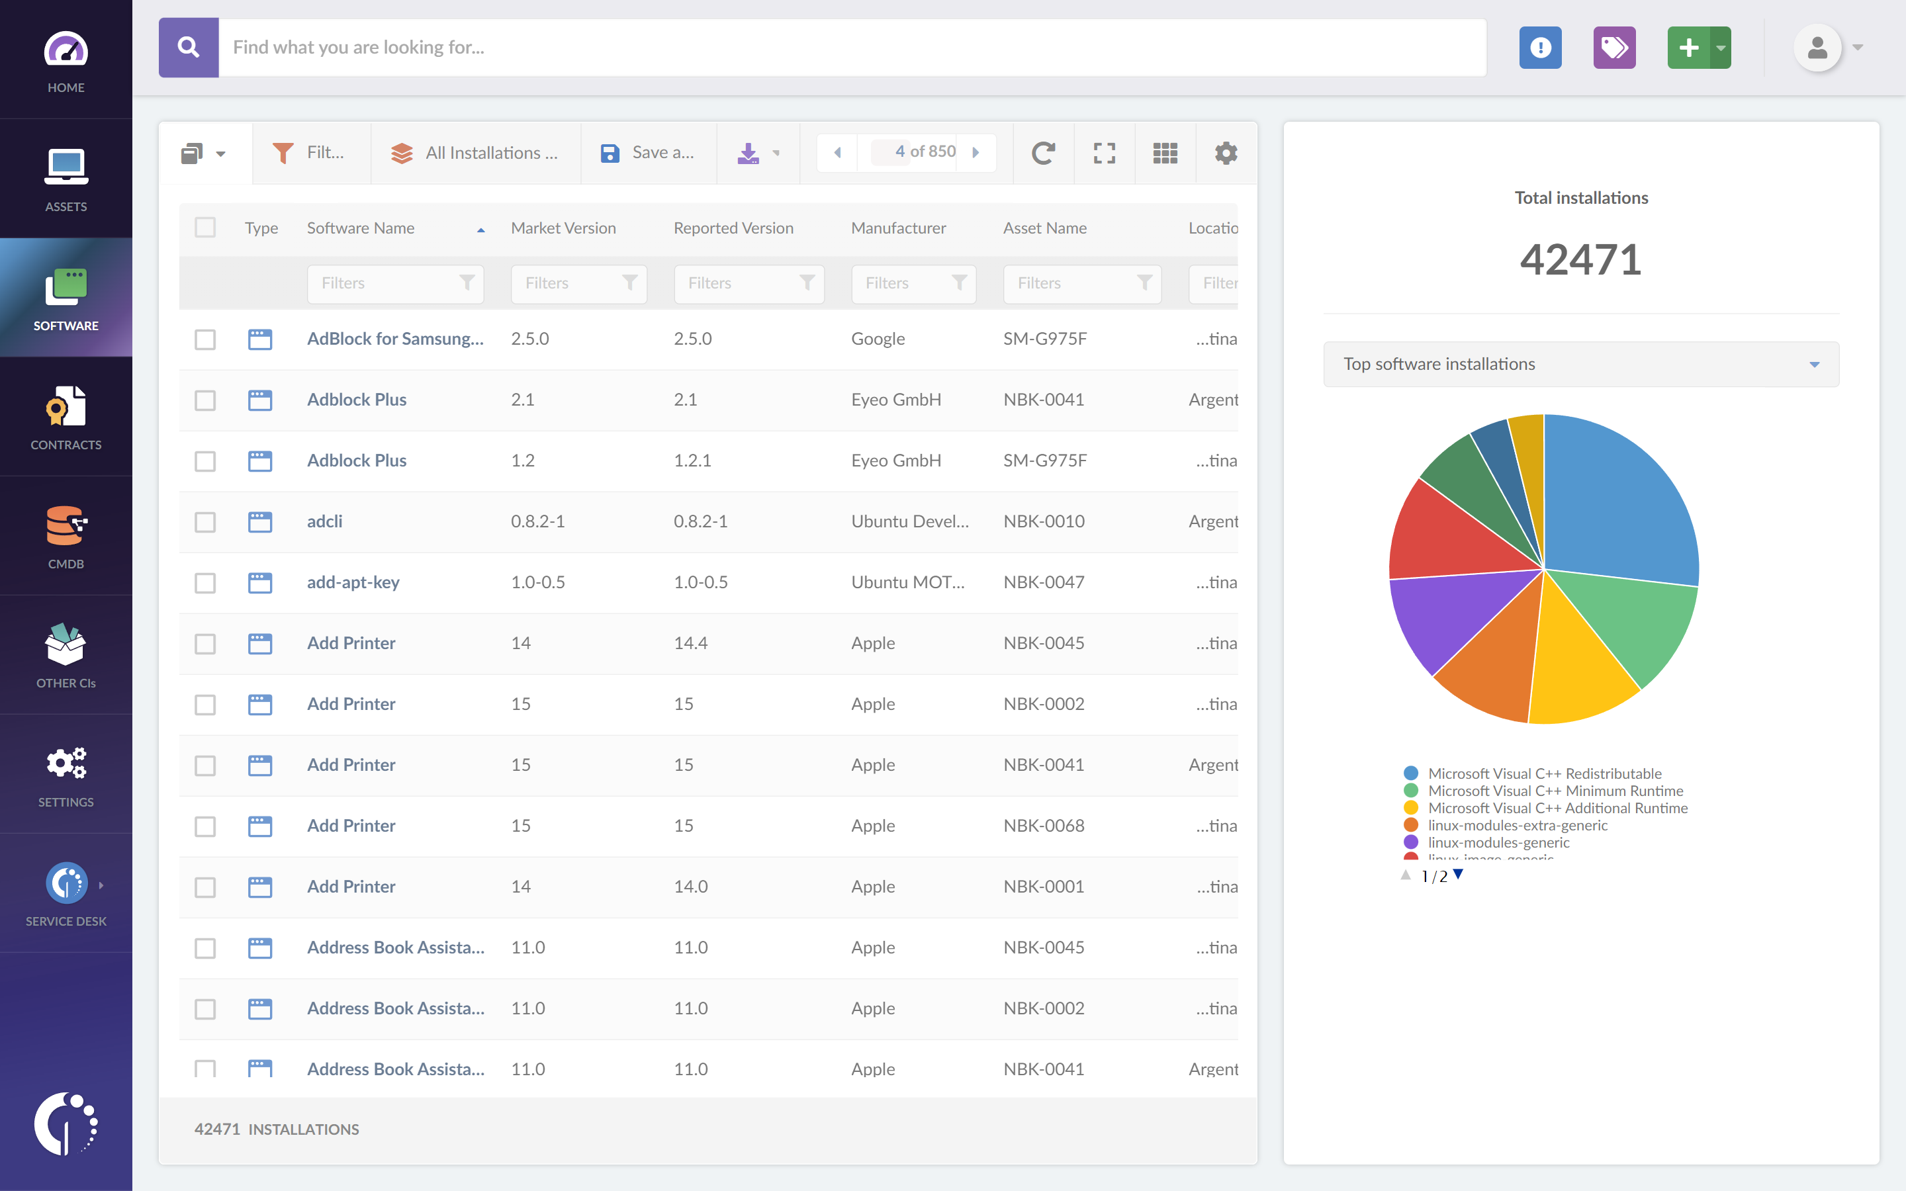
Task: Check the select-all checkbox in the header
Action: pyautogui.click(x=204, y=228)
